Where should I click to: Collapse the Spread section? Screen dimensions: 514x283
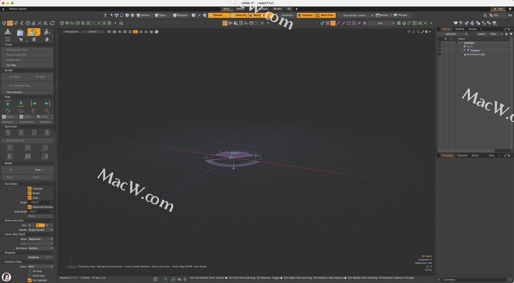click(3, 70)
